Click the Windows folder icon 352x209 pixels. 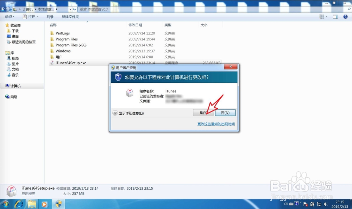(52, 51)
